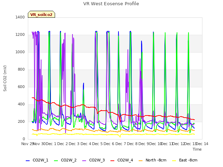Click the 1200 y-axis tick label
The height and width of the screenshot is (167, 223).
[x=20, y=35]
